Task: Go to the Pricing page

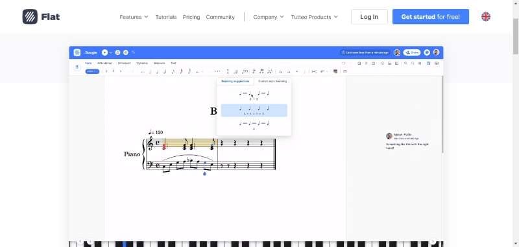Action: pos(191,17)
